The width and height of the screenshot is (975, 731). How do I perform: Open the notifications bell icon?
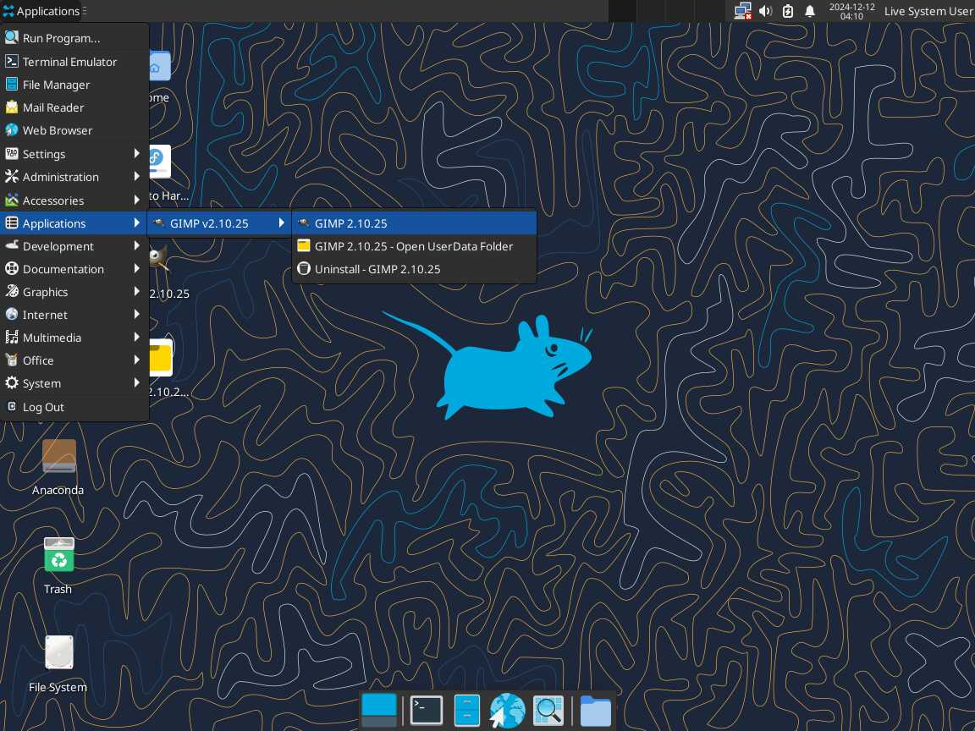tap(810, 11)
